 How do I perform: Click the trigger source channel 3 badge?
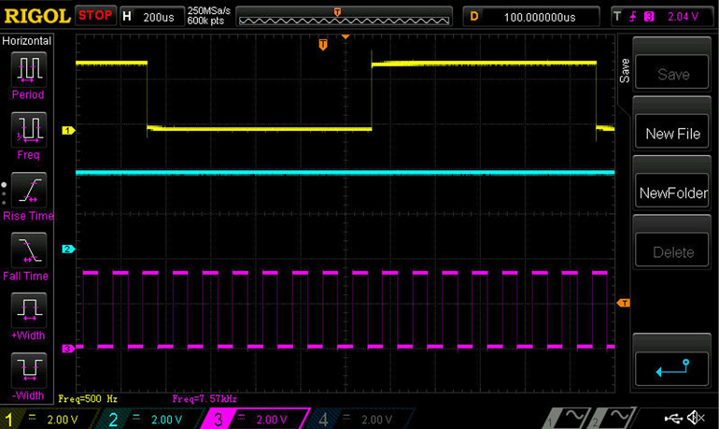649,17
